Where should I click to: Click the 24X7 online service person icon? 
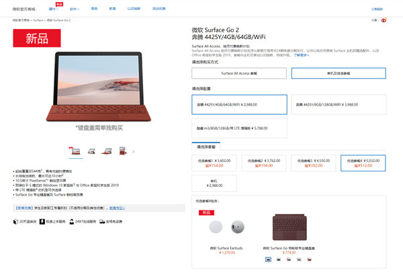[71, 221]
